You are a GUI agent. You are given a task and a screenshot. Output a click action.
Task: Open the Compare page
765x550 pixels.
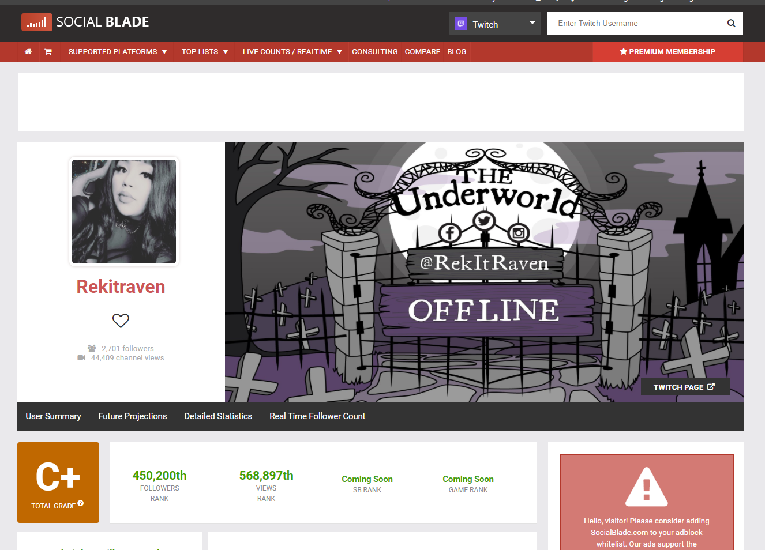pyautogui.click(x=422, y=52)
